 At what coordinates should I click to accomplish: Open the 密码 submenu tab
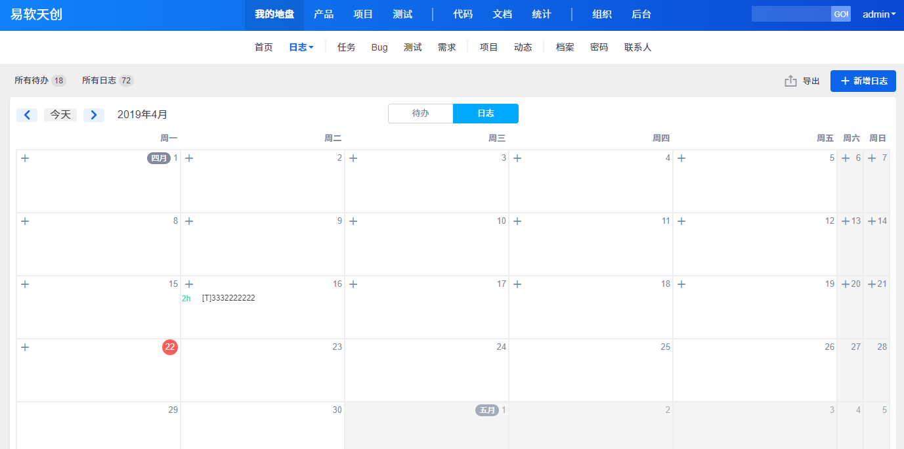click(x=599, y=47)
